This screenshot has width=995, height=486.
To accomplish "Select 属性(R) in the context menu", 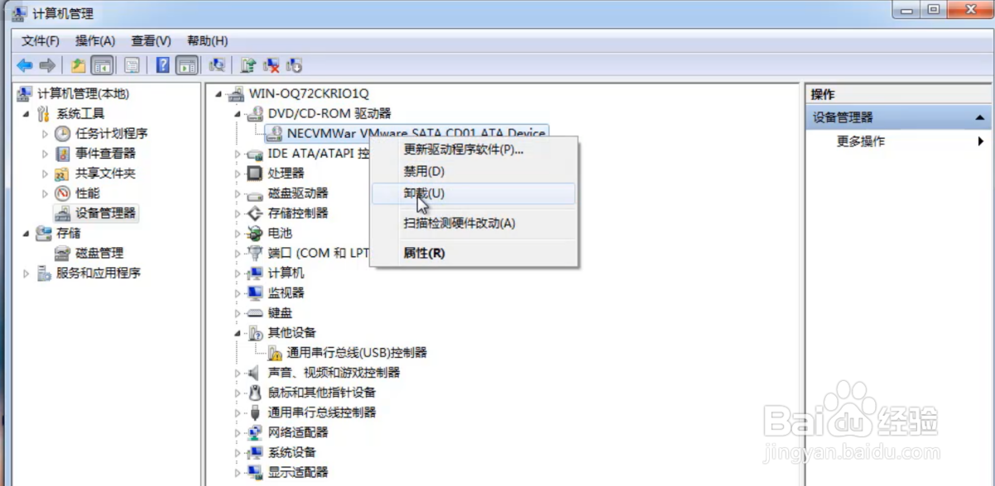I will pyautogui.click(x=422, y=253).
